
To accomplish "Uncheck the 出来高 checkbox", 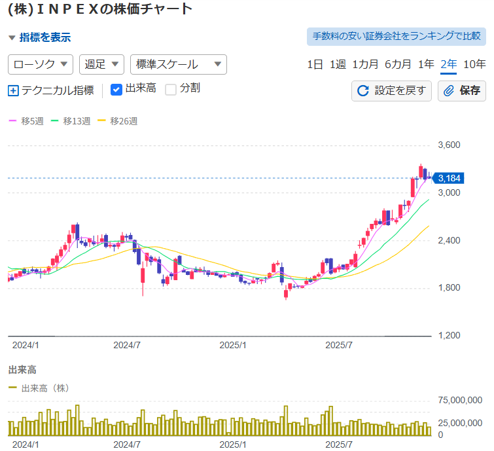I will 116,90.
